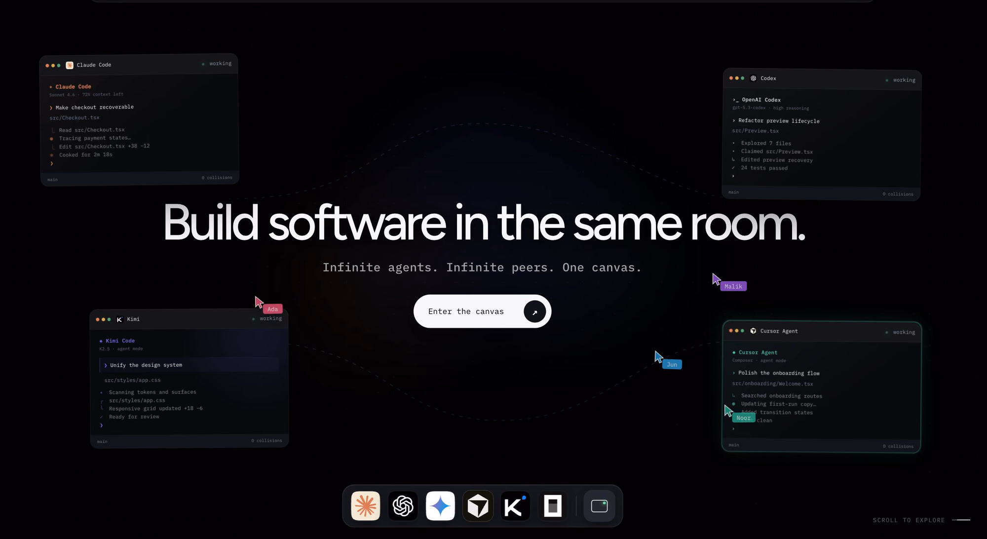Screen dimensions: 987x539
Task: Click the 'main' branch label on Claude Code card
Action: (x=52, y=180)
